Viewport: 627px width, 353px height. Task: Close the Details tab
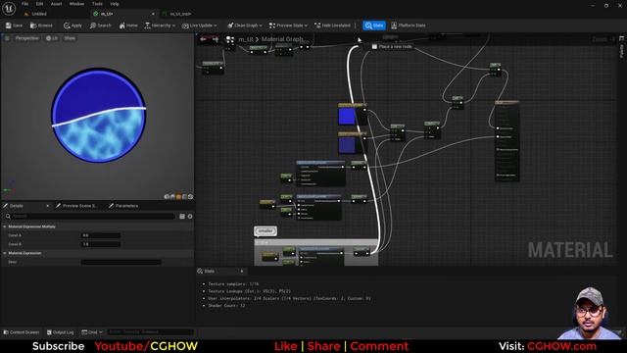(47, 206)
